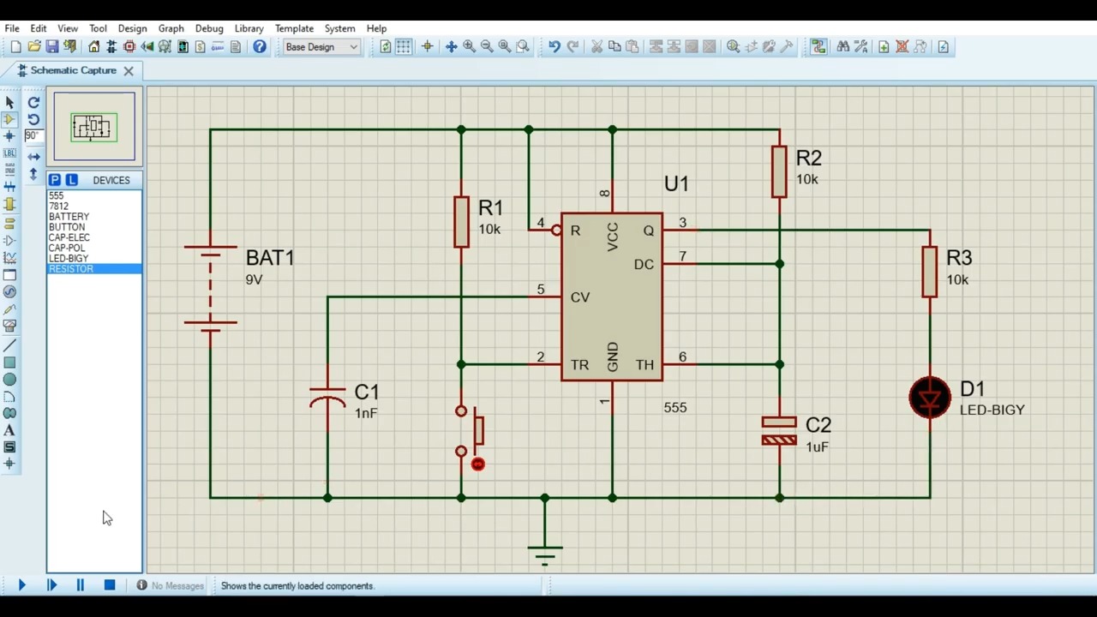Screen dimensions: 1097x617
Task: Open the blue Help question mark icon
Action: pyautogui.click(x=260, y=47)
